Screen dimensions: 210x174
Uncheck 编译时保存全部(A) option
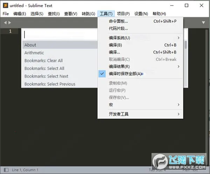click(x=140, y=74)
